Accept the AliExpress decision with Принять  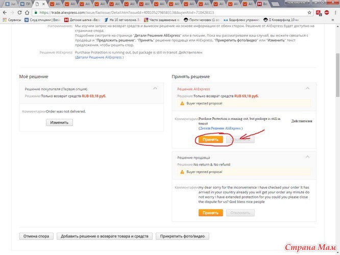tap(210, 140)
